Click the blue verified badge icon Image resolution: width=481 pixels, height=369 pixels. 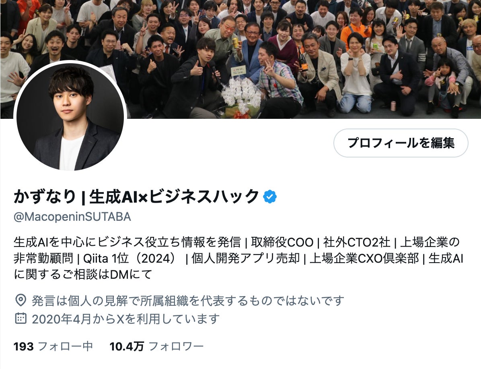coord(269,197)
